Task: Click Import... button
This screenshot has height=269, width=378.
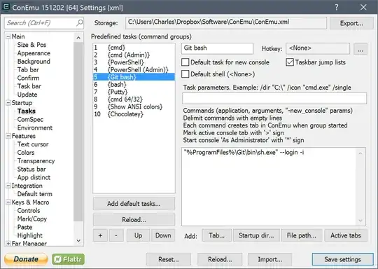Action: 269,259
